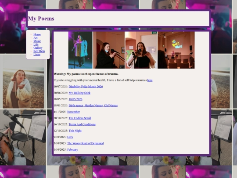Open poem Disability Pride Month 2026

(86, 87)
